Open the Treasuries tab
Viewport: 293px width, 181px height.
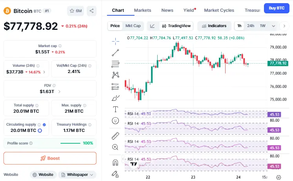[x=253, y=10]
